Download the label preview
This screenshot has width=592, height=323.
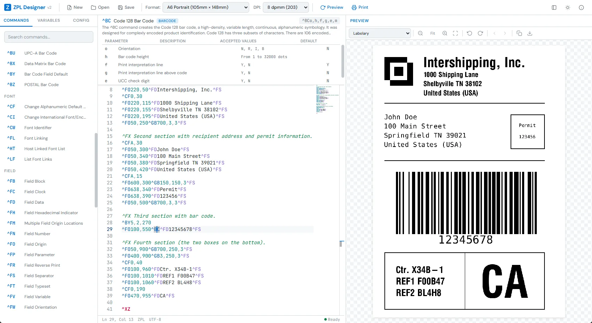530,33
